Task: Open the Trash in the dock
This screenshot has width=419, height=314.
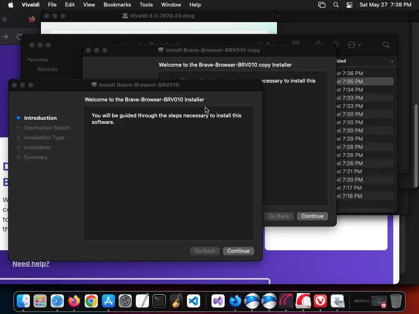Action: pyautogui.click(x=396, y=301)
